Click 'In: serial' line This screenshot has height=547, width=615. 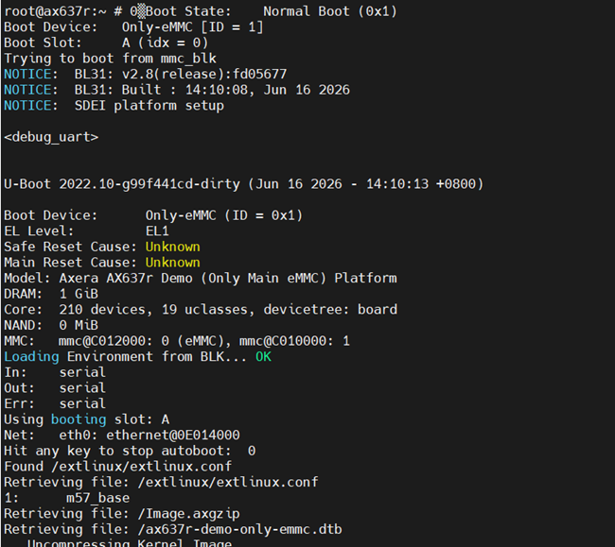click(x=55, y=372)
